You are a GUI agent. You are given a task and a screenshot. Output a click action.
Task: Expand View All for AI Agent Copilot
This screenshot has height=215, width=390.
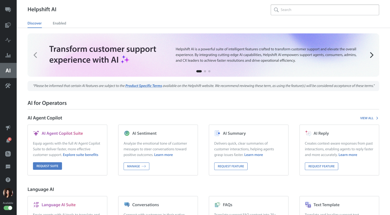369,118
